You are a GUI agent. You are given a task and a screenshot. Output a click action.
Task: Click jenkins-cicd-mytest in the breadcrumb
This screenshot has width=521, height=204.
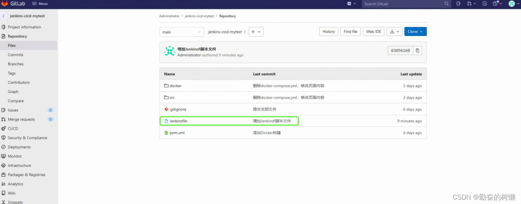(x=199, y=16)
